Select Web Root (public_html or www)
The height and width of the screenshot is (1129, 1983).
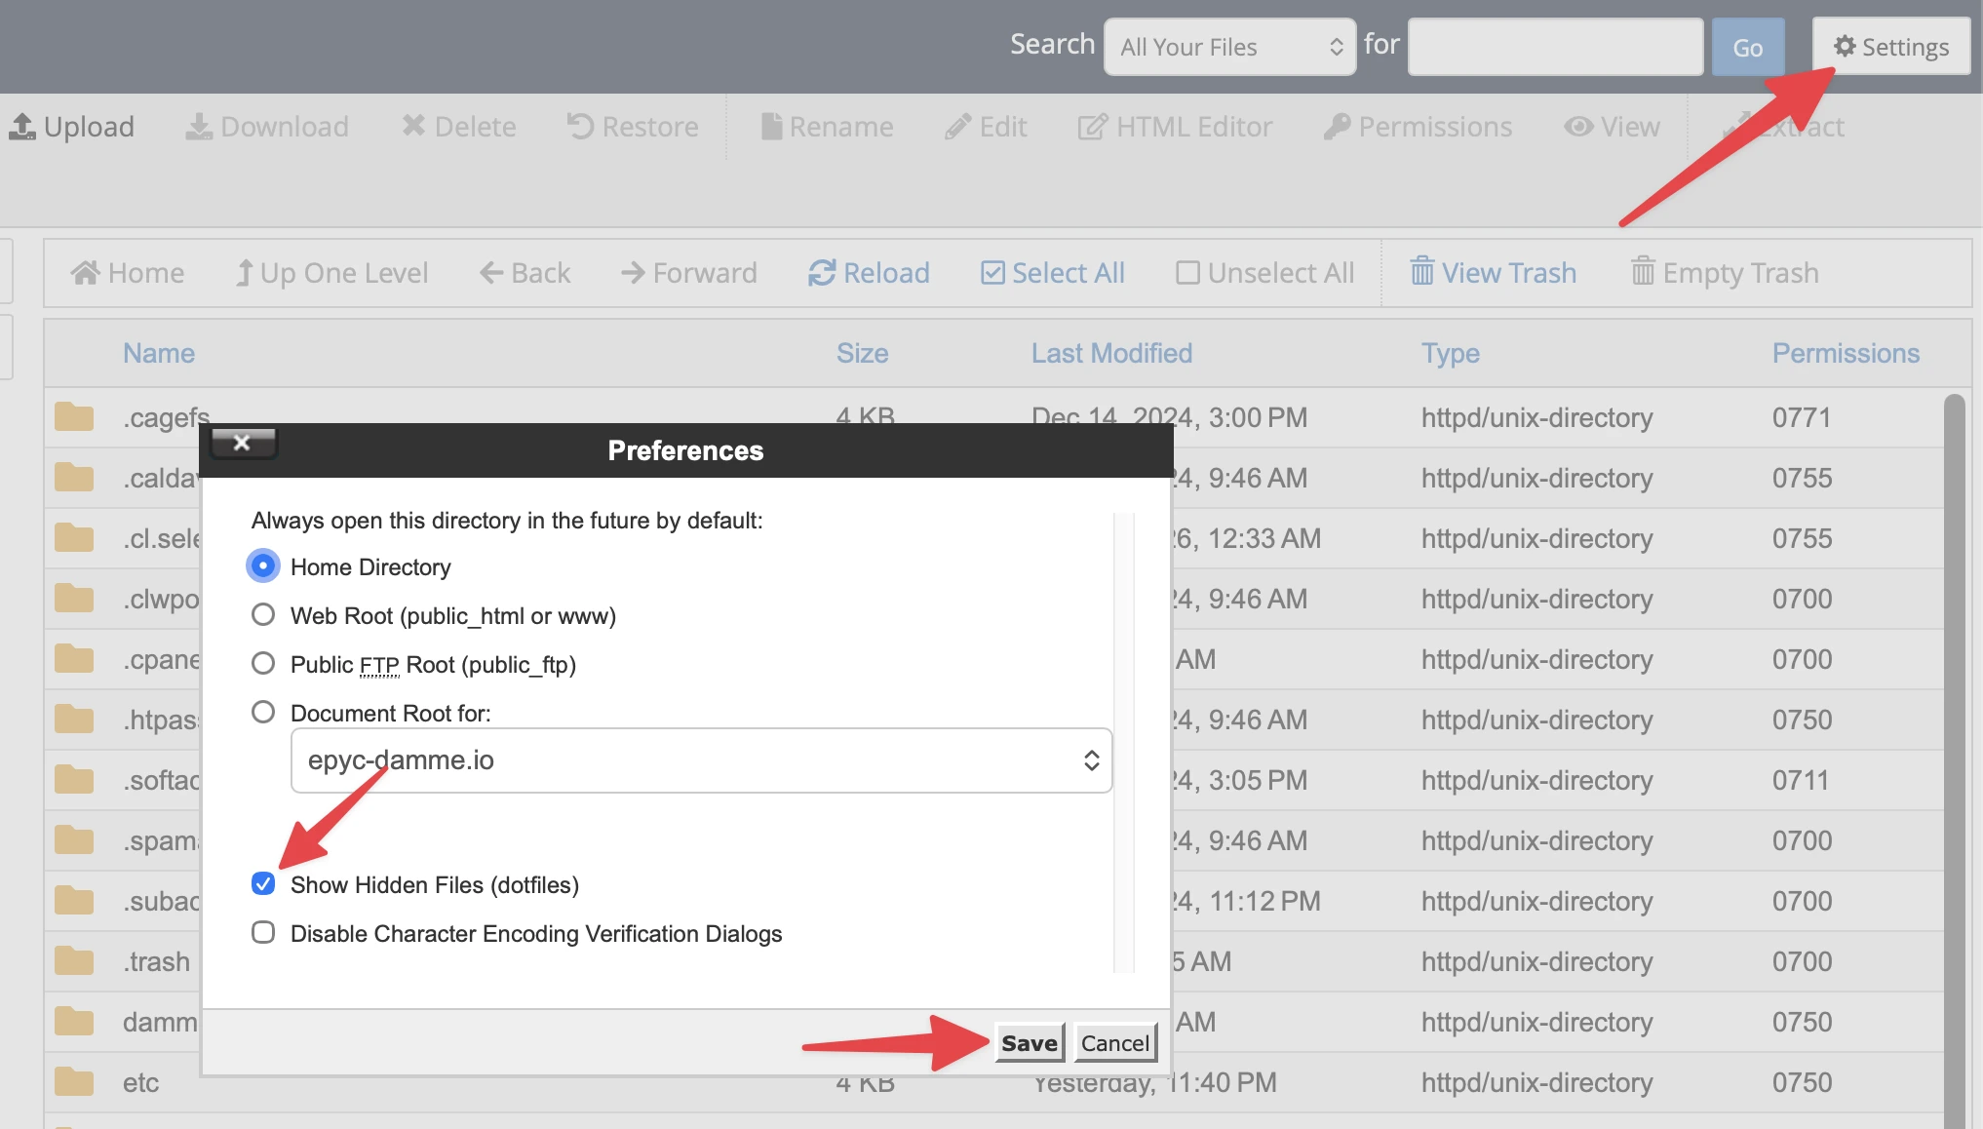263,614
